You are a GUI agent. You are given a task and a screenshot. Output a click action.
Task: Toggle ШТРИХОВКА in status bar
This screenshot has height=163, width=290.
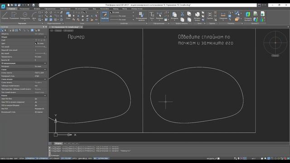pyautogui.click(x=103, y=158)
